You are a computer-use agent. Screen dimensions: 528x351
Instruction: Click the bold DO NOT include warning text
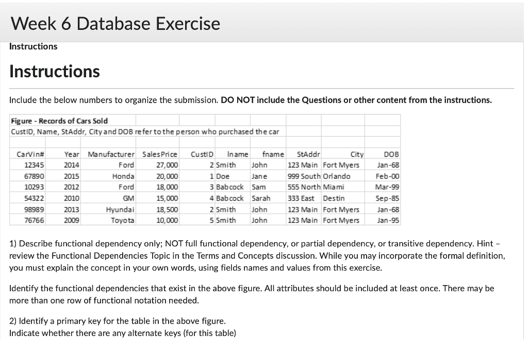[x=356, y=100]
